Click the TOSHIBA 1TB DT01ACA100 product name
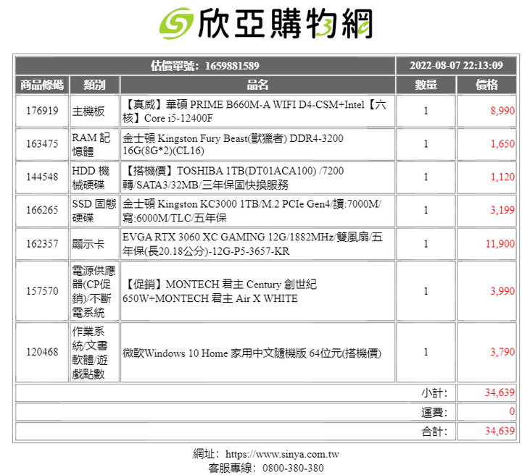The width and height of the screenshot is (522, 475). pyautogui.click(x=233, y=177)
